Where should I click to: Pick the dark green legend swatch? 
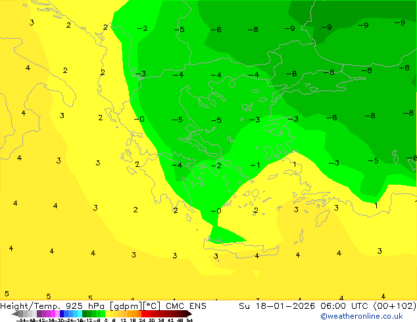(x=85, y=313)
